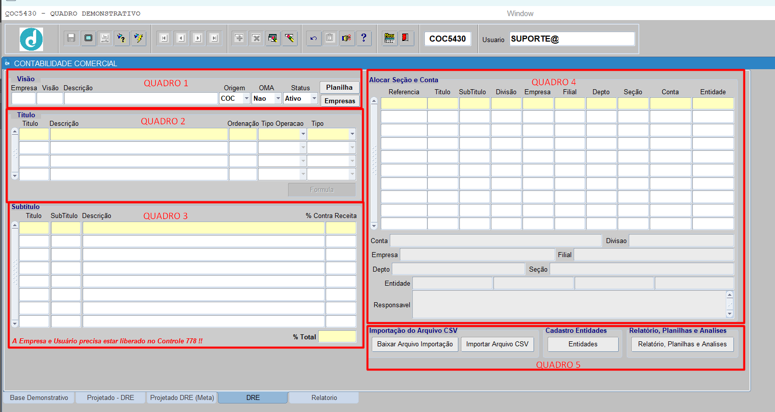
Task: Select the DRE tab
Action: pos(253,397)
